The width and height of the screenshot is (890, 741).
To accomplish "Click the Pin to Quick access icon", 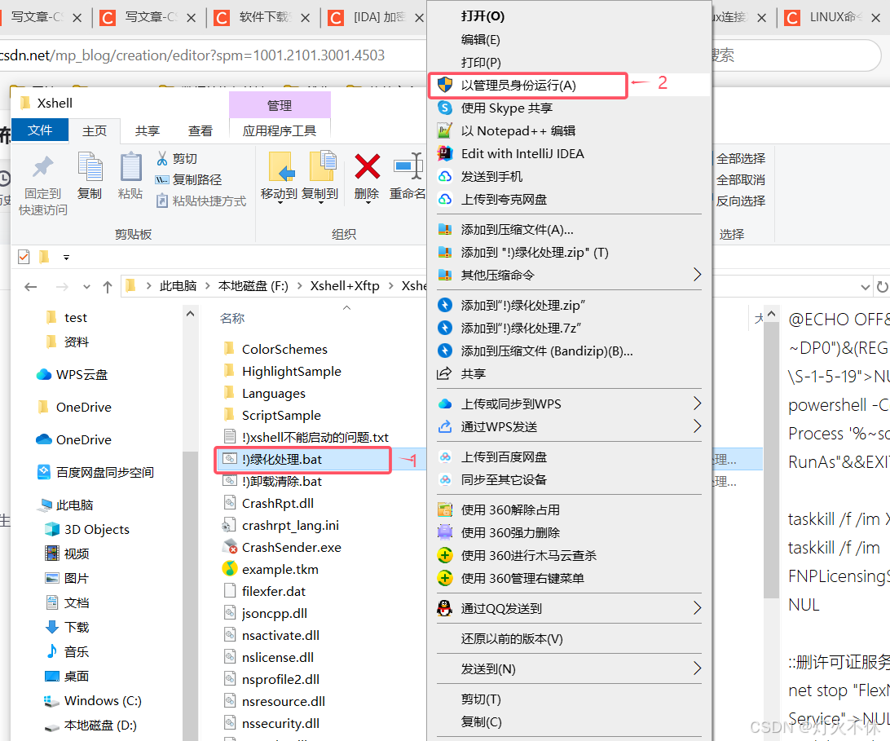I will pyautogui.click(x=42, y=167).
